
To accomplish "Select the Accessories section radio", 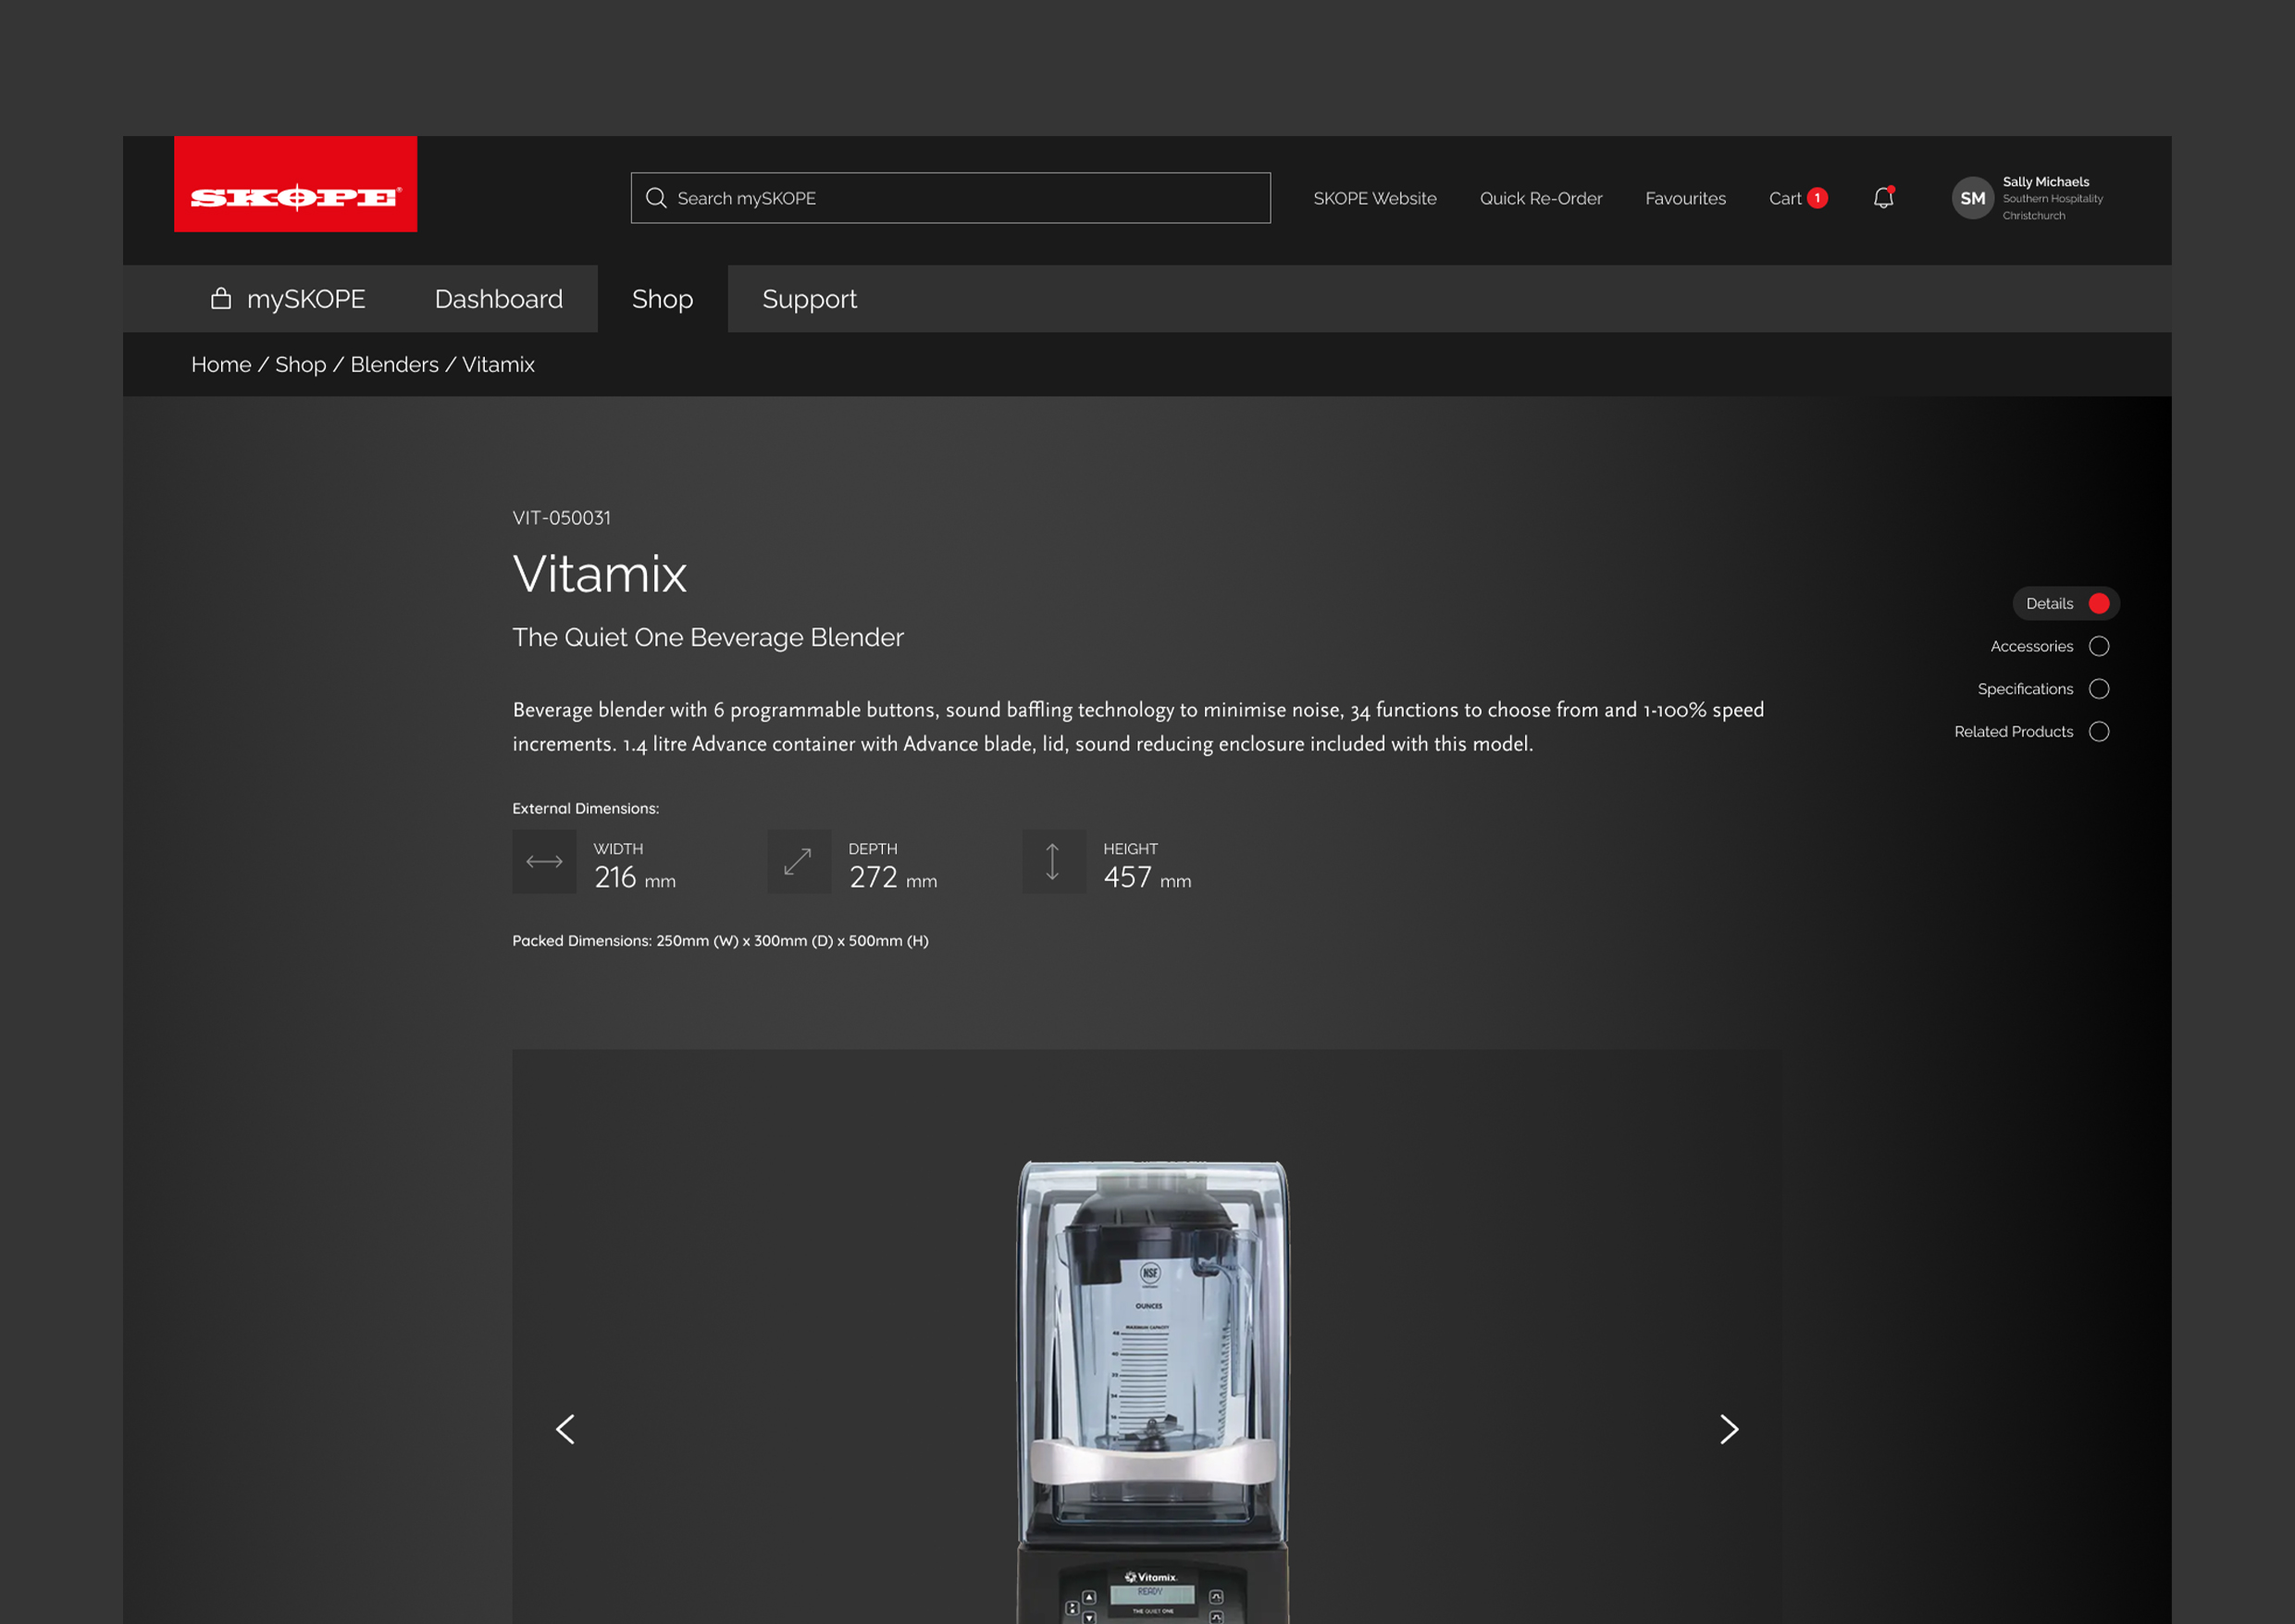I will (2099, 646).
